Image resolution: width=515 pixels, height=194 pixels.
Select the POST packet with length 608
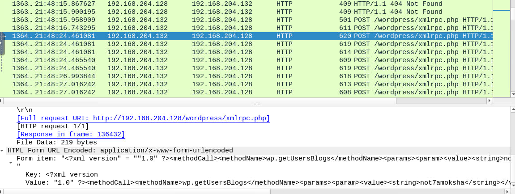(x=247, y=92)
